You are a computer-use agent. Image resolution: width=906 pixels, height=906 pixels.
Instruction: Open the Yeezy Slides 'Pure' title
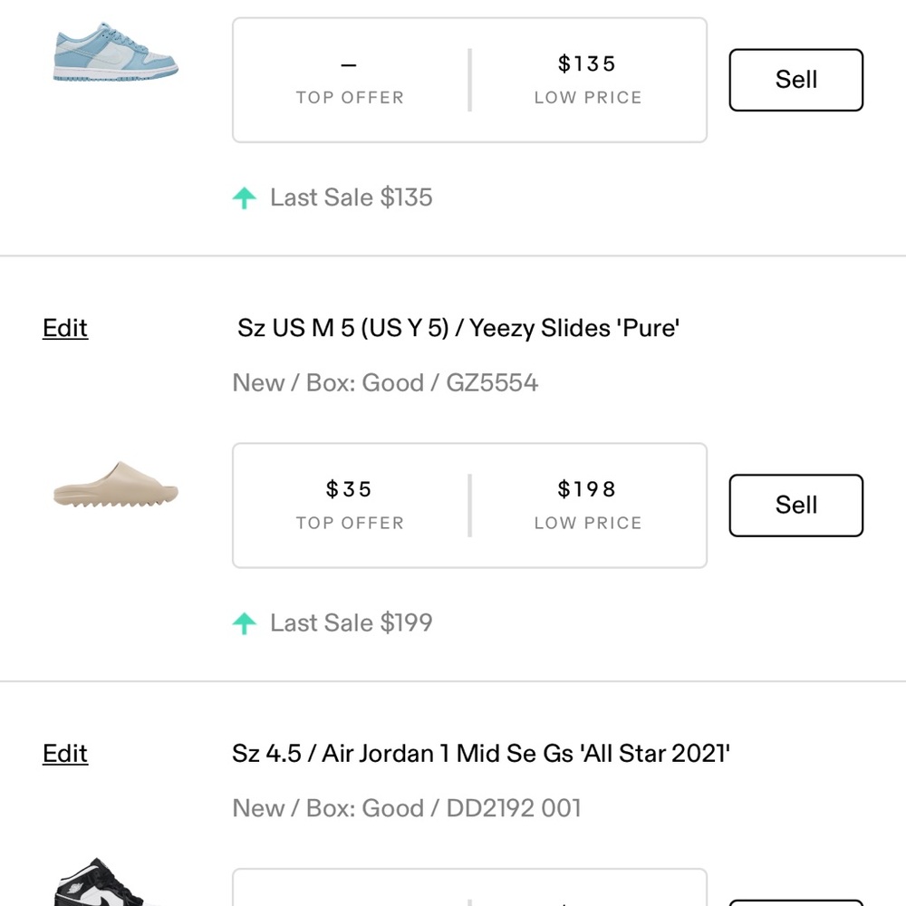point(458,328)
